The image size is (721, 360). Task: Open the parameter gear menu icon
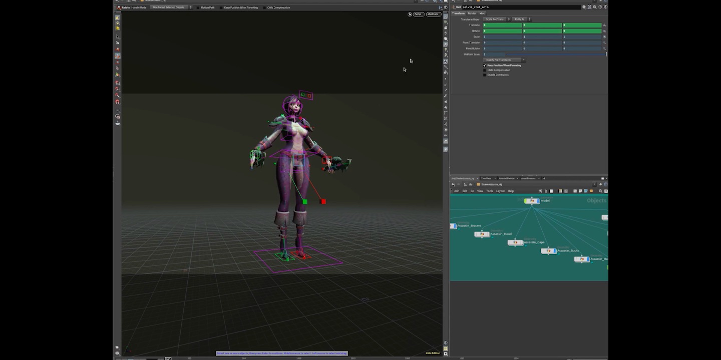[x=584, y=7]
